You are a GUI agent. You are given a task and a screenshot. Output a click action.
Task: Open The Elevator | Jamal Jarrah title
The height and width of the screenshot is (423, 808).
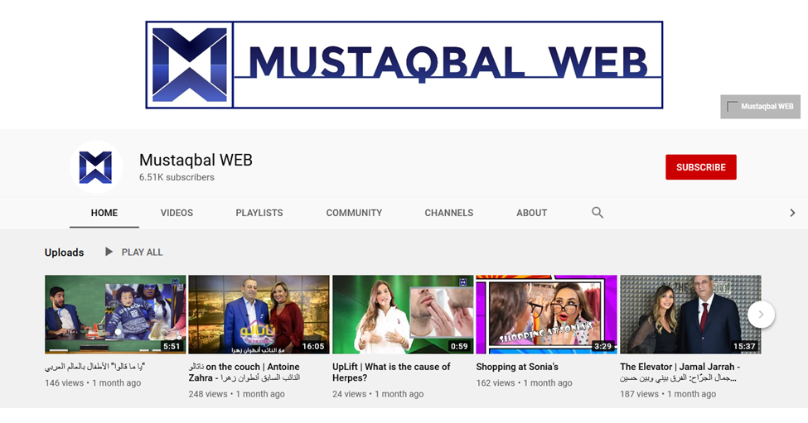tap(680, 372)
